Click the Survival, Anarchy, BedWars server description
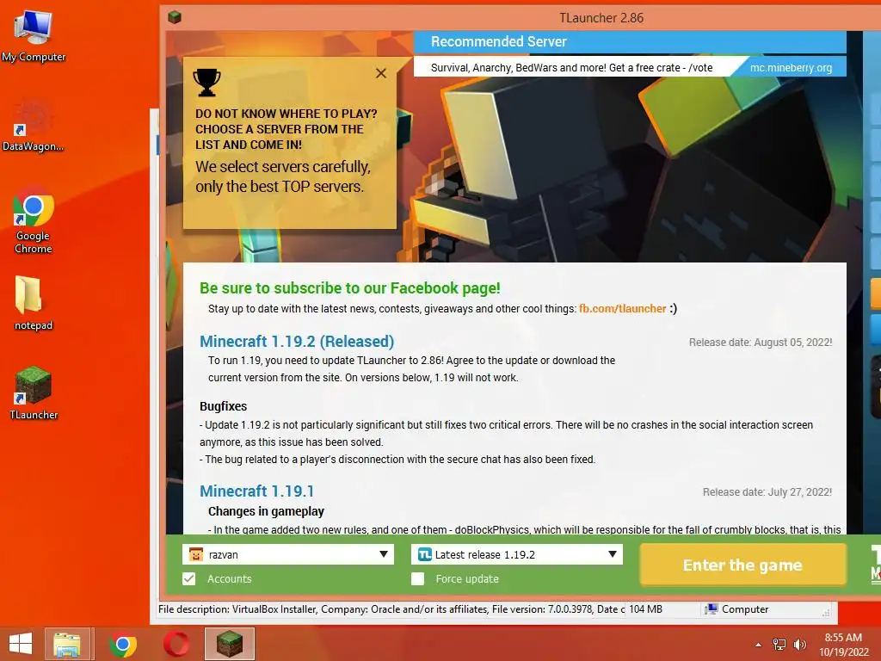881x661 pixels. (571, 68)
